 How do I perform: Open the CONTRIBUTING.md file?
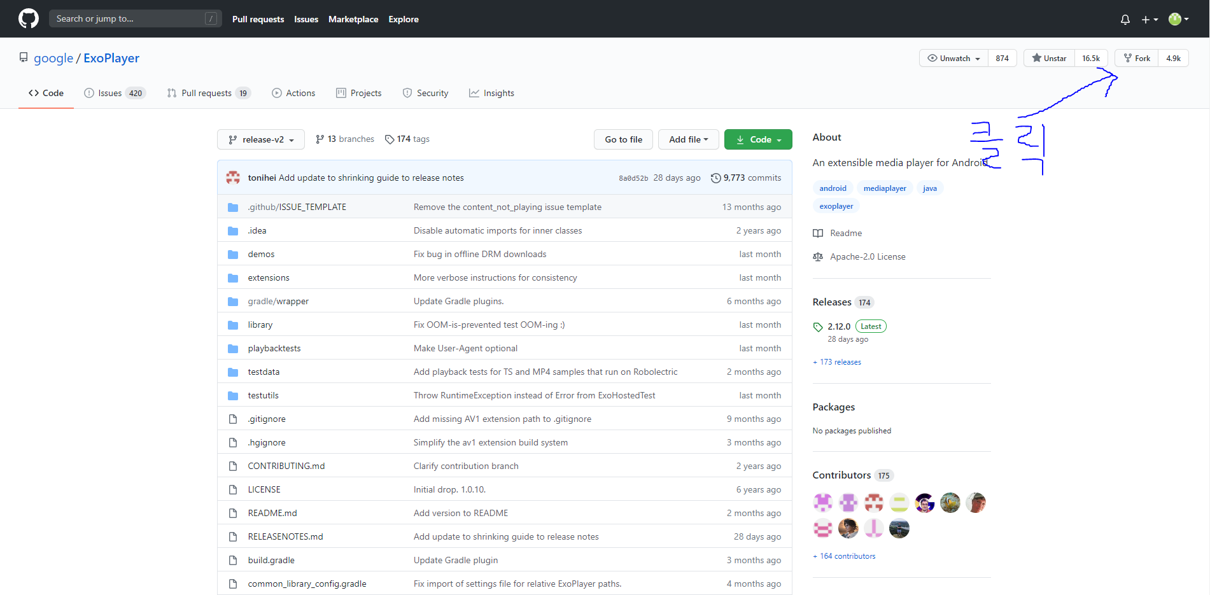point(286,466)
